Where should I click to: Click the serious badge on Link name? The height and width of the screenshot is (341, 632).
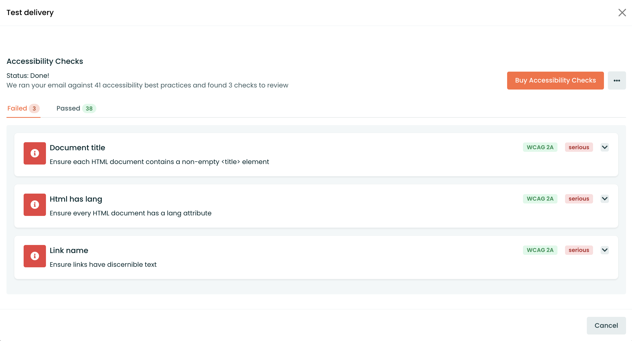click(x=579, y=250)
